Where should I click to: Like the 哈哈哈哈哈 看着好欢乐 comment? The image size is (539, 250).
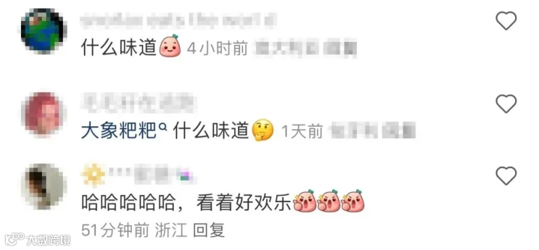click(506, 175)
